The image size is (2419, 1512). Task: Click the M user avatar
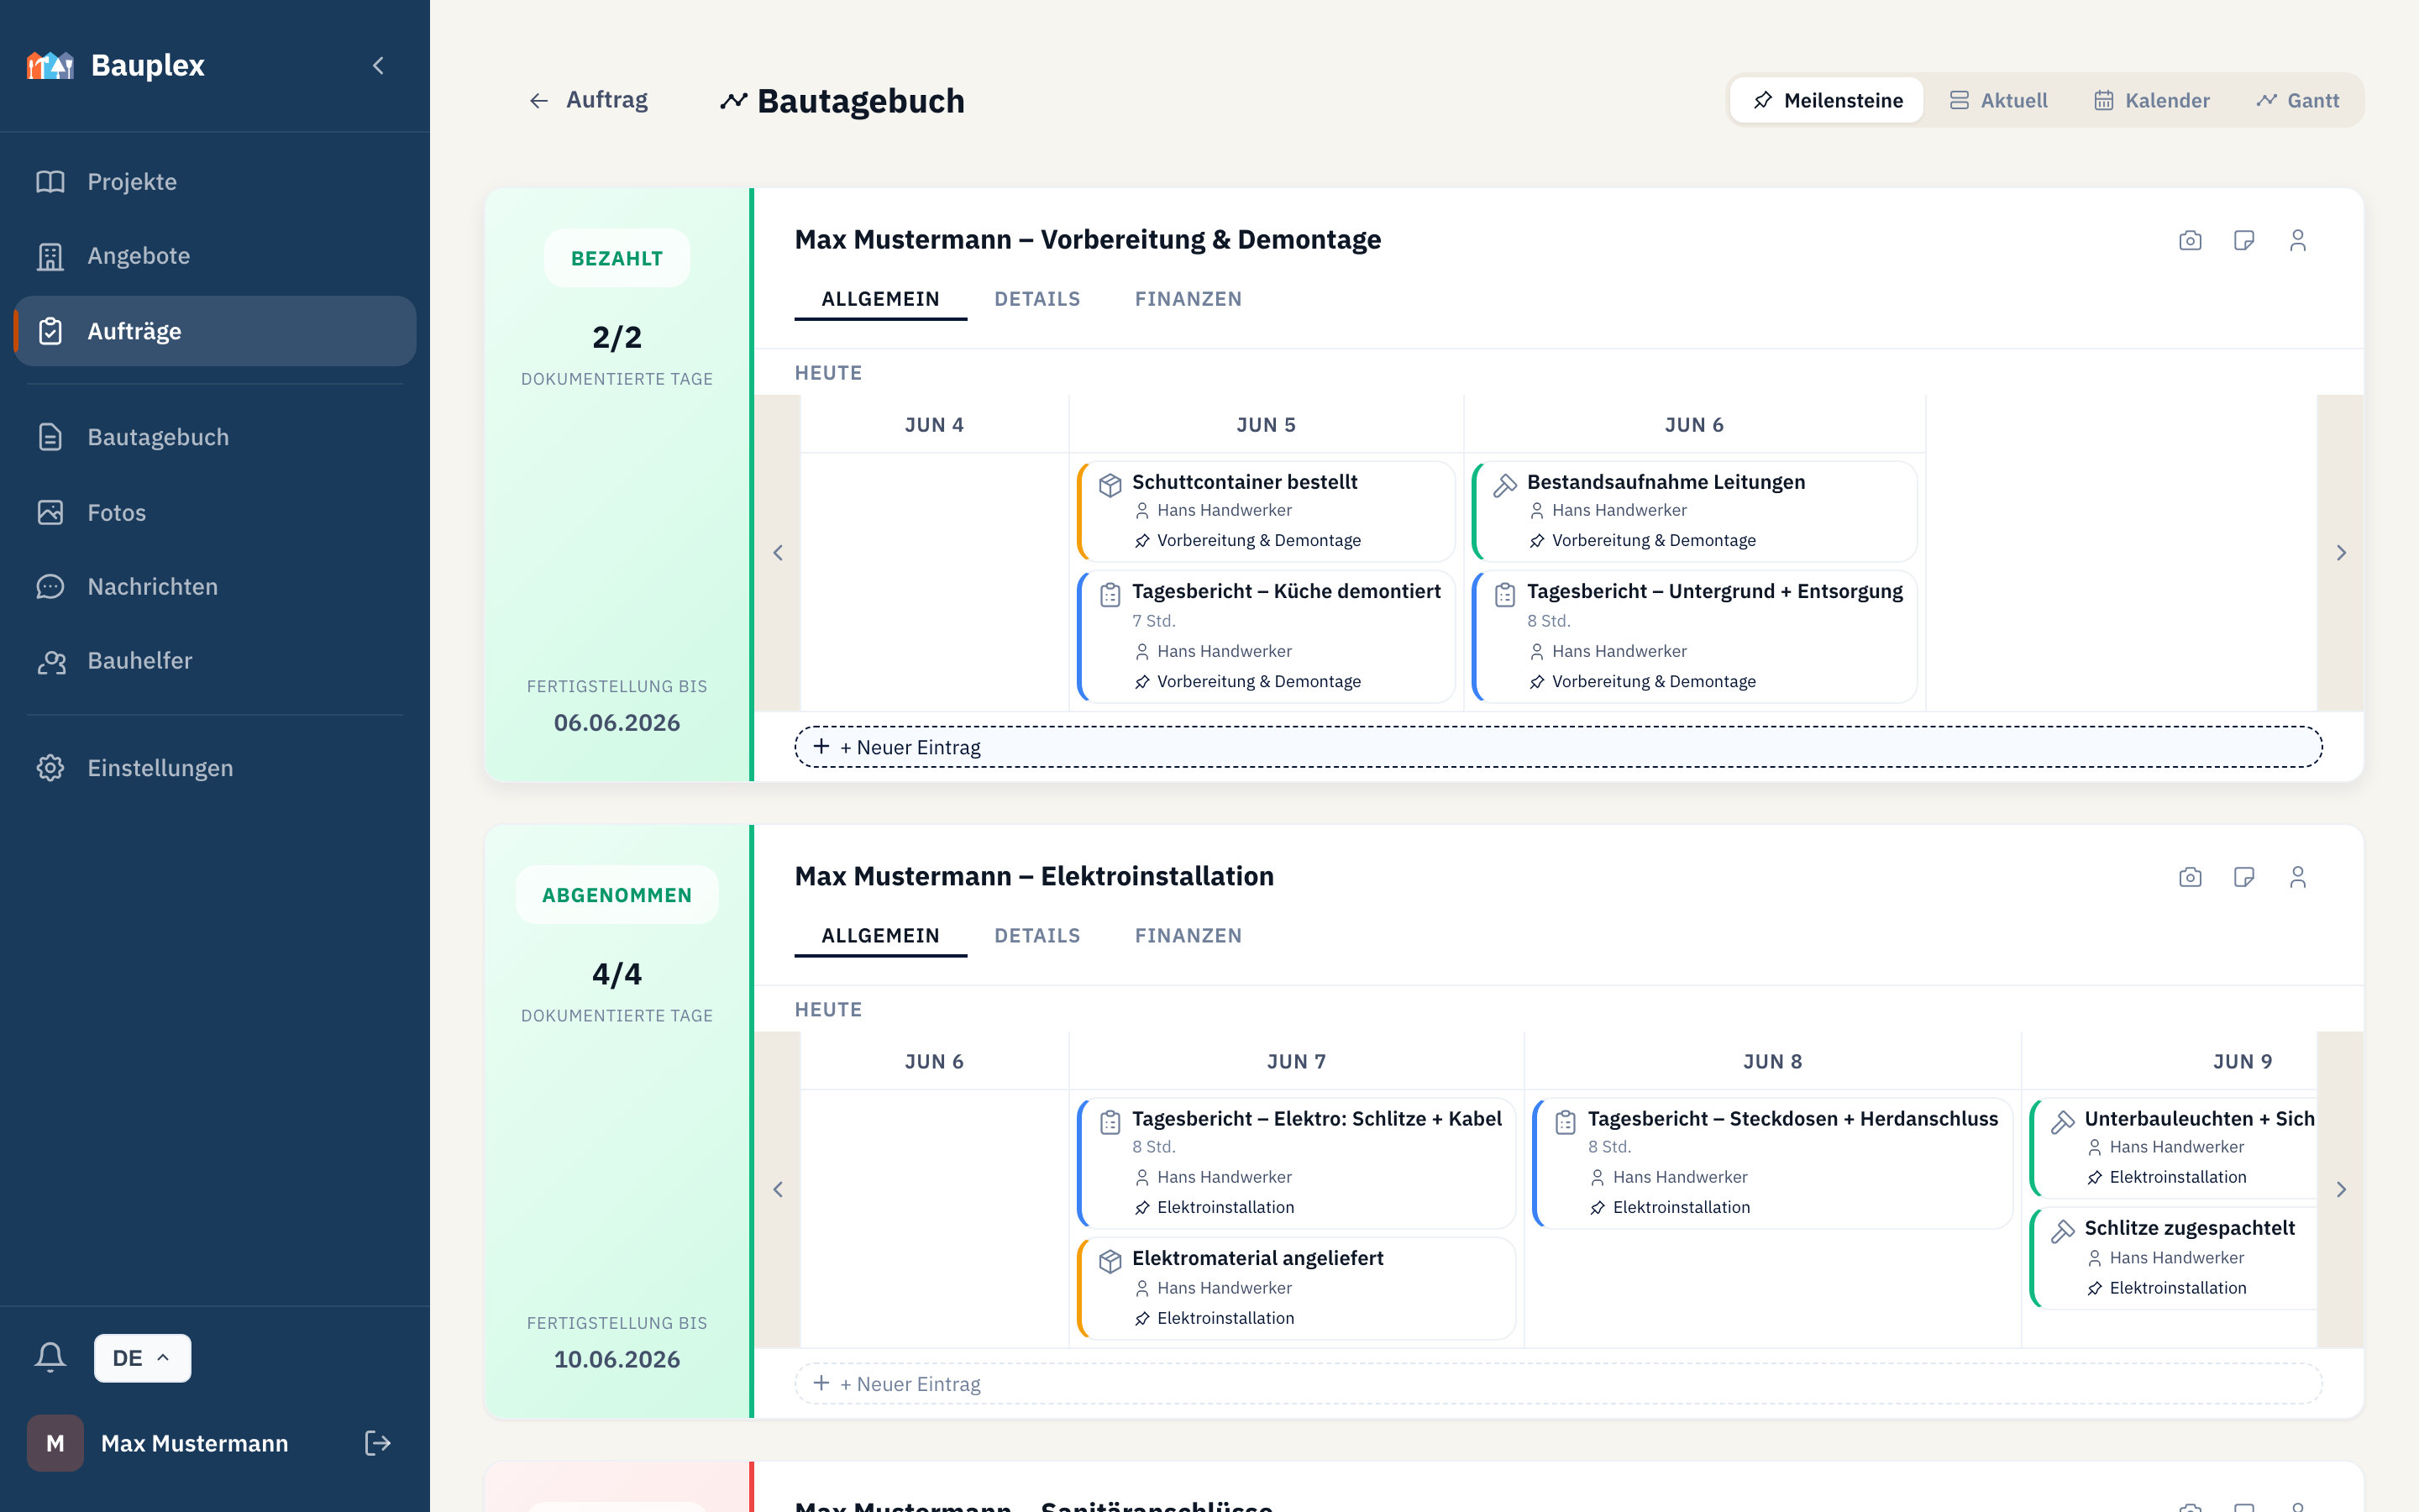pos(55,1443)
